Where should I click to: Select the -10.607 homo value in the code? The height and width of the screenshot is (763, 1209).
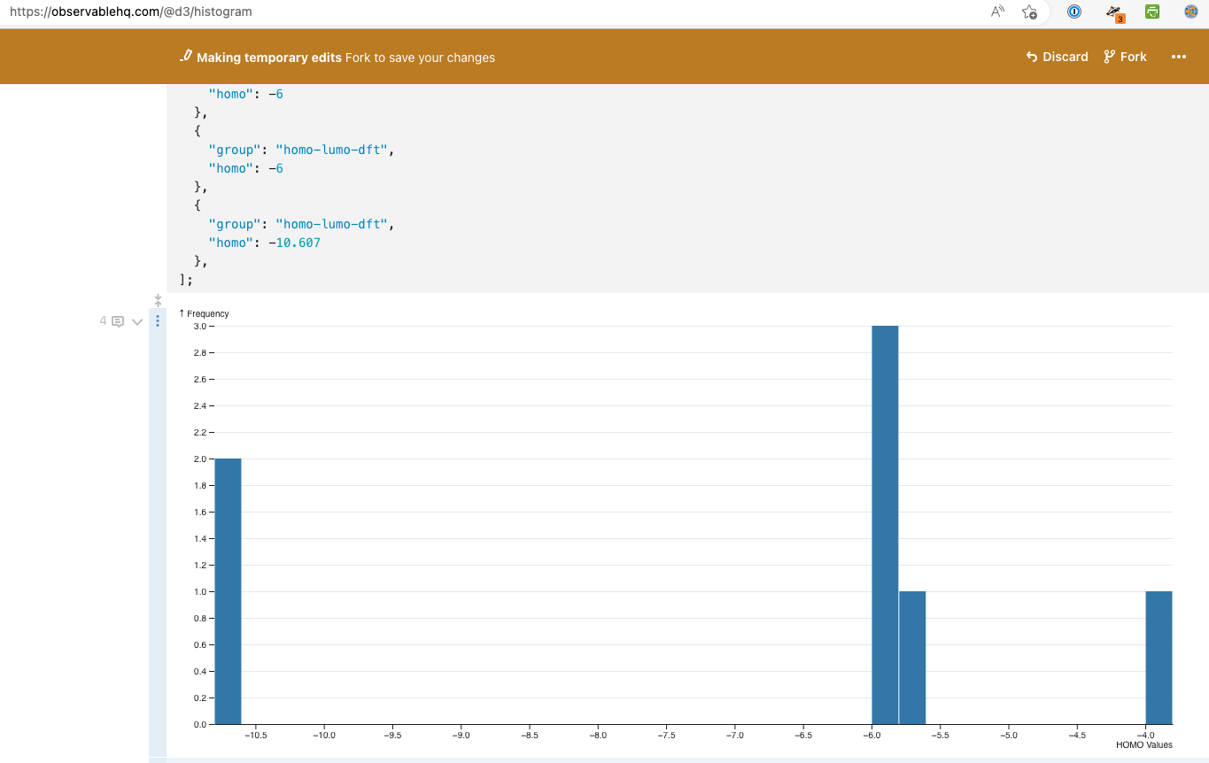[294, 243]
